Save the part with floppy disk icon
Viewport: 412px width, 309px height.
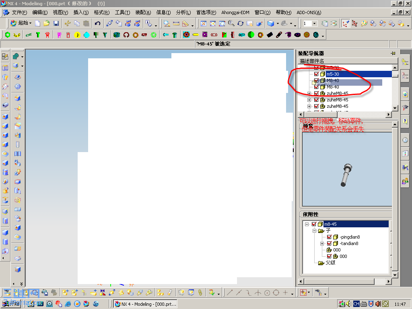coord(56,23)
